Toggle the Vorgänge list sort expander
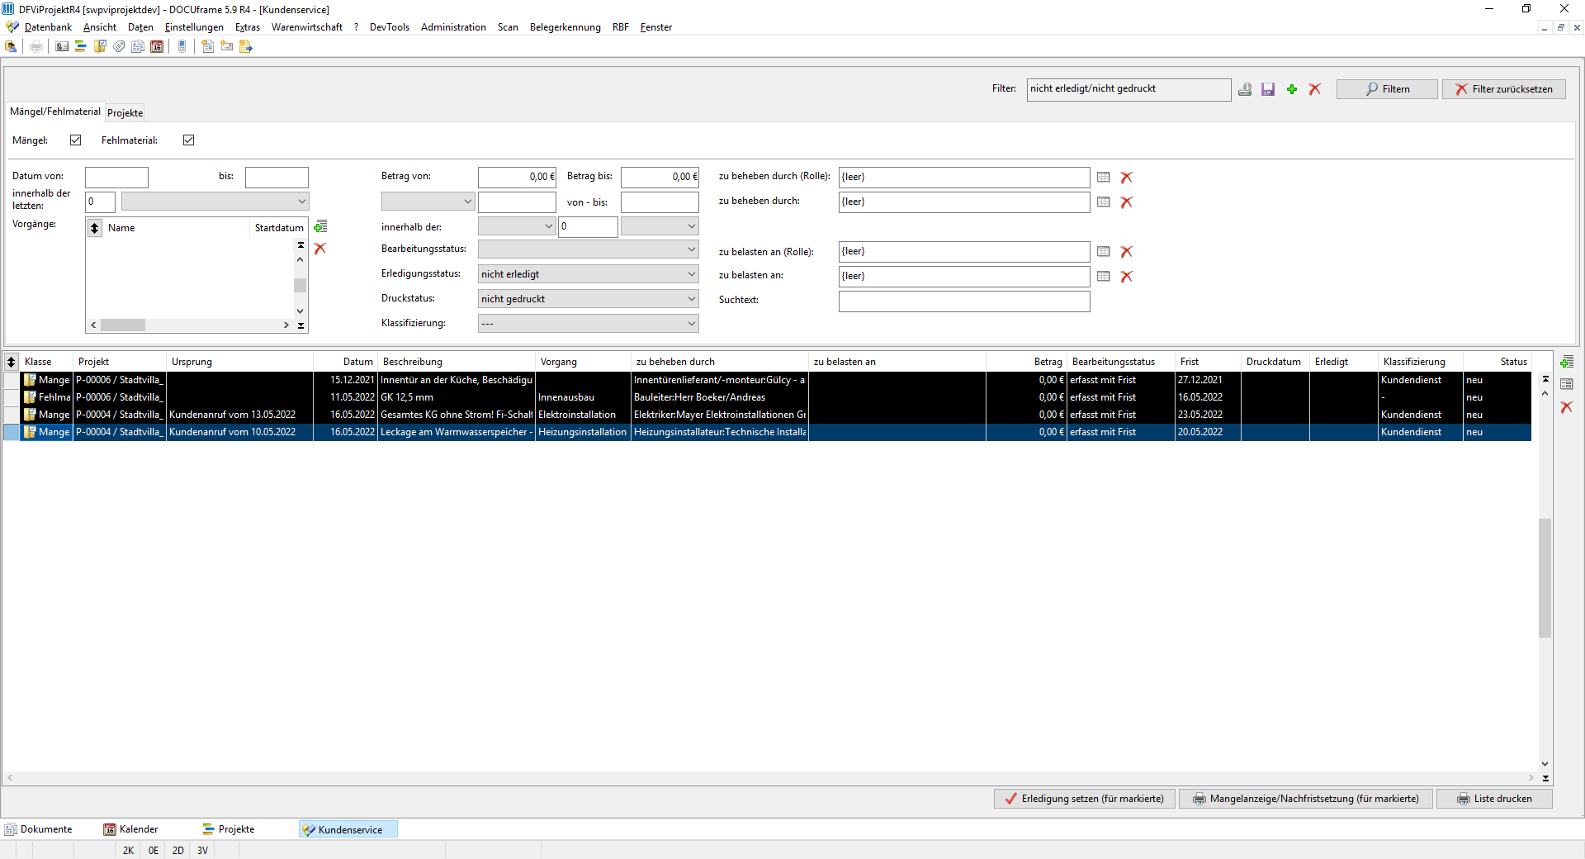Viewport: 1585px width, 859px height. click(x=95, y=228)
